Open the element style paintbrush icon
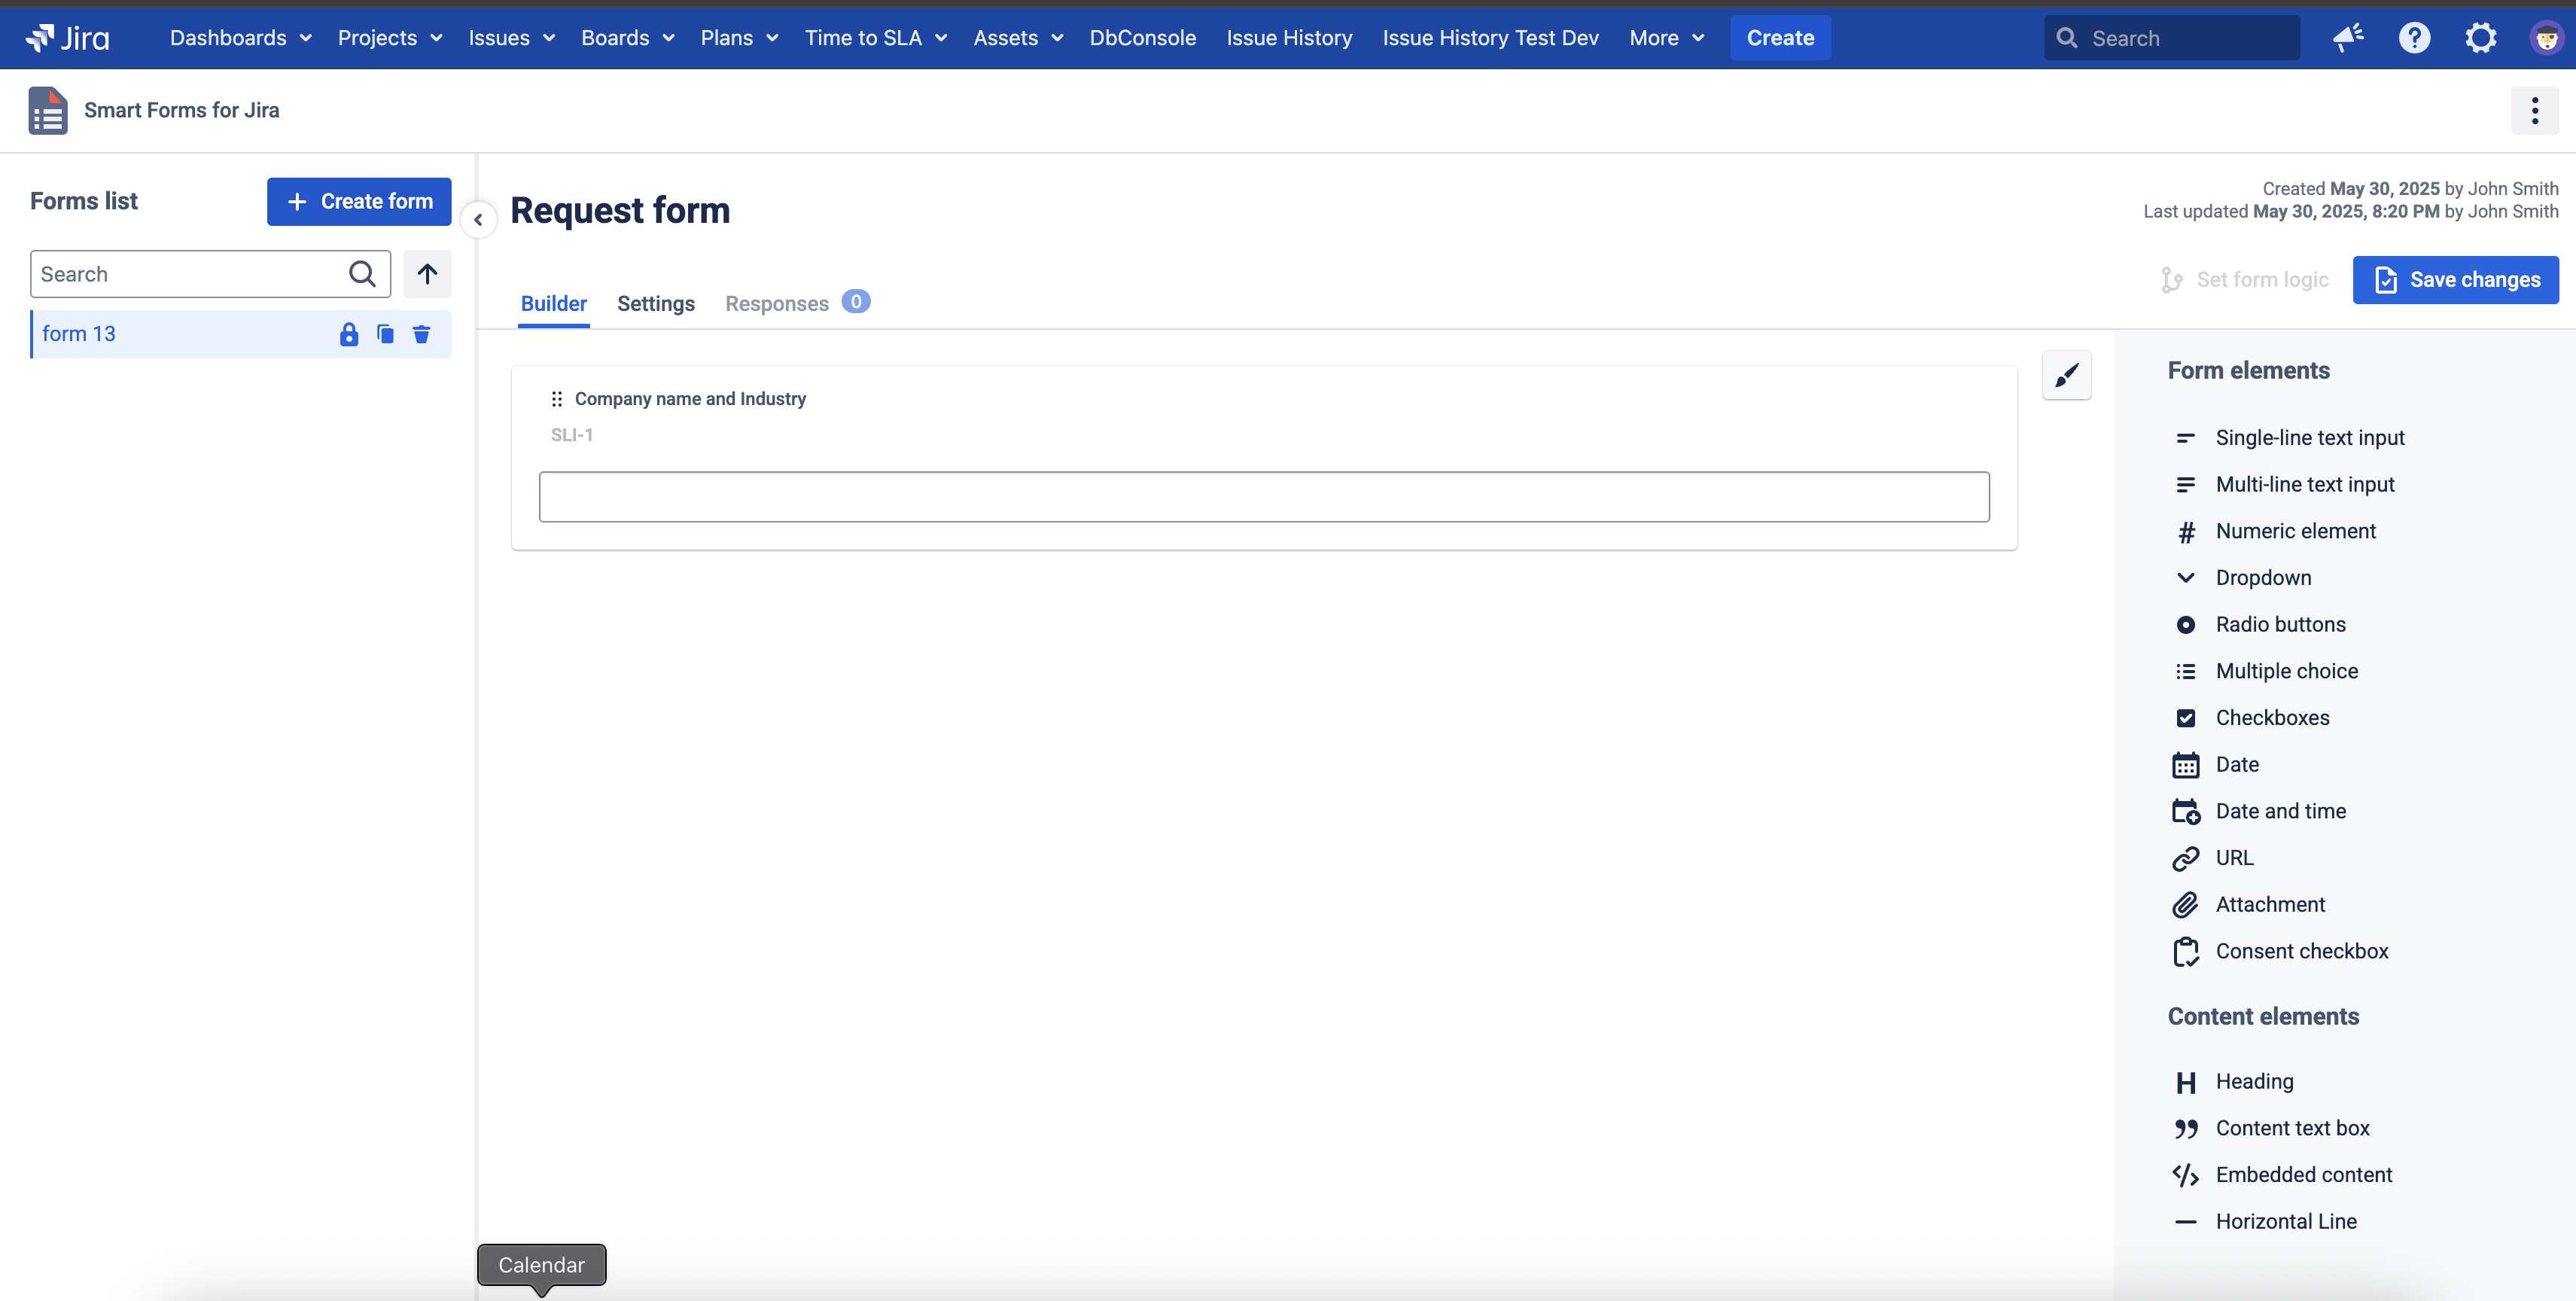 [x=2067, y=376]
